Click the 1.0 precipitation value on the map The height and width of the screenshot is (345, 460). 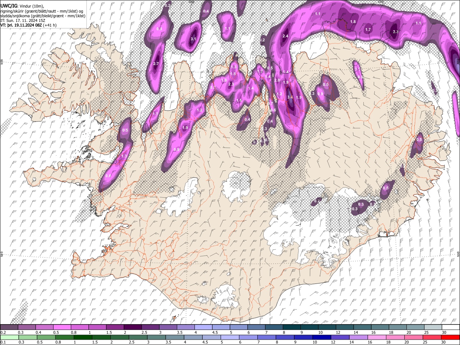pyautogui.click(x=224, y=80)
